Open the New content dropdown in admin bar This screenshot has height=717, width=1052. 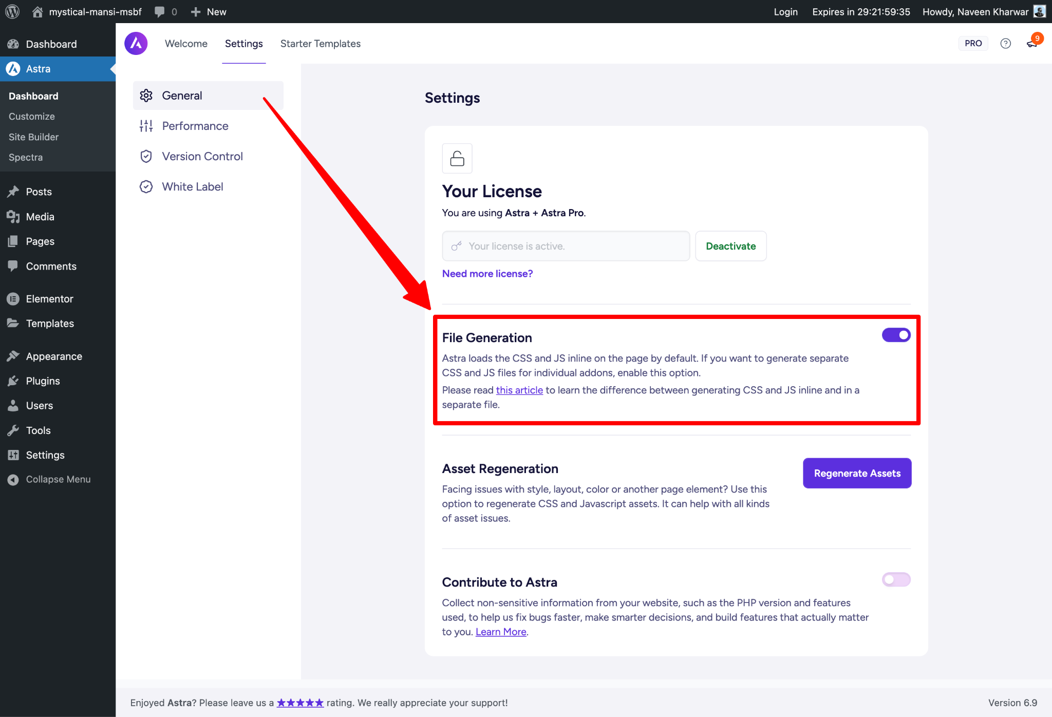[x=209, y=11]
